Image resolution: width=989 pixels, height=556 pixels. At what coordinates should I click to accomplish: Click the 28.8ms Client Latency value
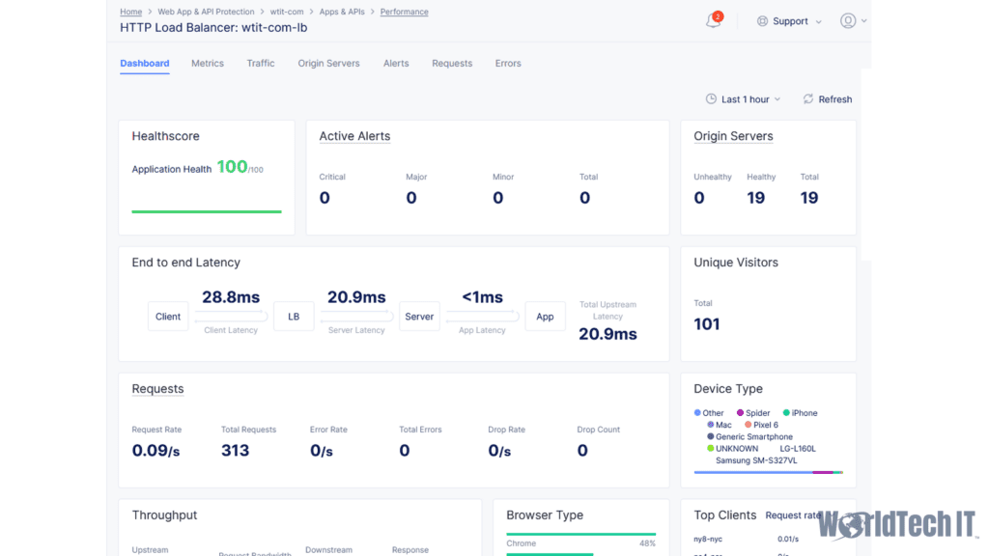point(231,297)
